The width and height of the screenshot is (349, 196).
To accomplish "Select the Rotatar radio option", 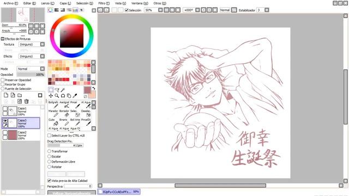I will coord(49,167).
